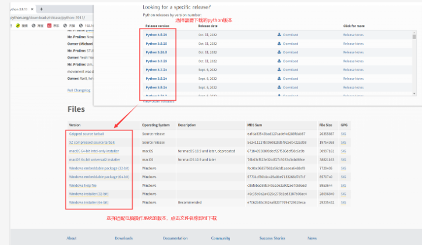The width and height of the screenshot is (422, 245).
Task: Open the Python 3.9.14 release link
Action: click(x=157, y=87)
